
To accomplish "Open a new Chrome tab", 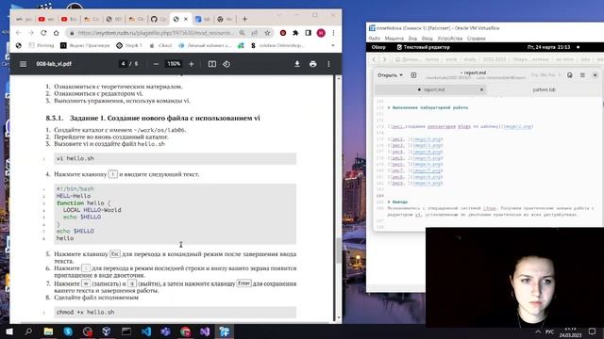I will 244,19.
